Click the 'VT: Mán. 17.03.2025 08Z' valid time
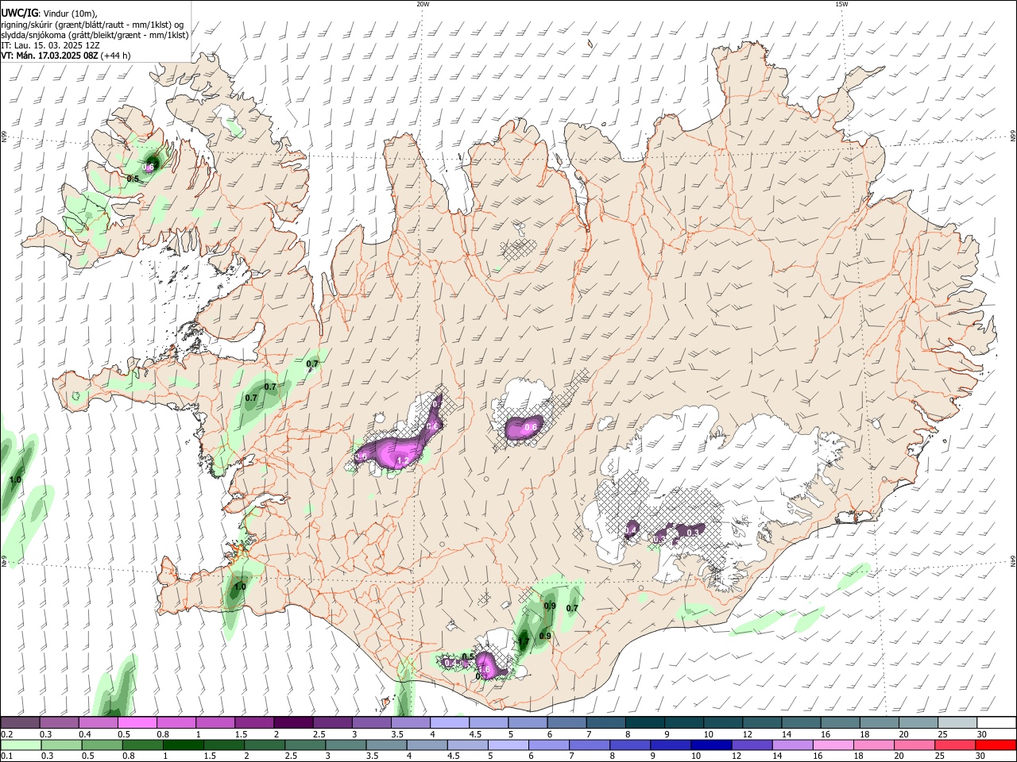 point(48,56)
